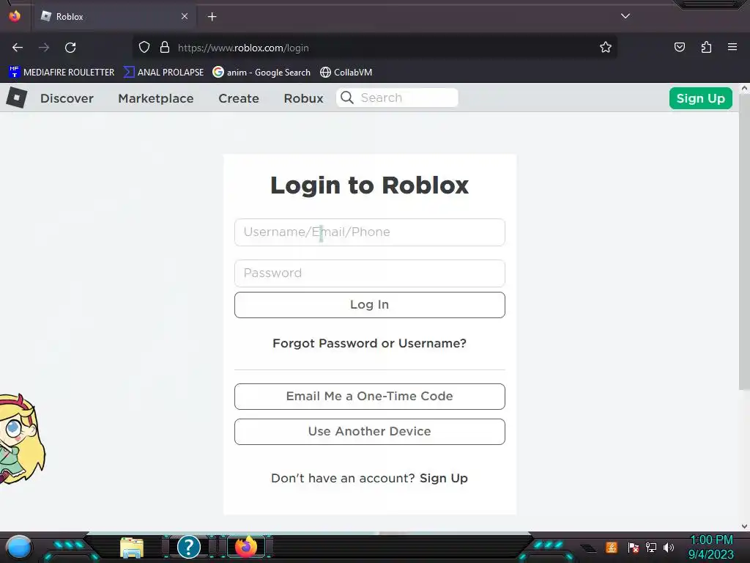Open File Explorer from the taskbar
This screenshot has width=750, height=563.
132,548
